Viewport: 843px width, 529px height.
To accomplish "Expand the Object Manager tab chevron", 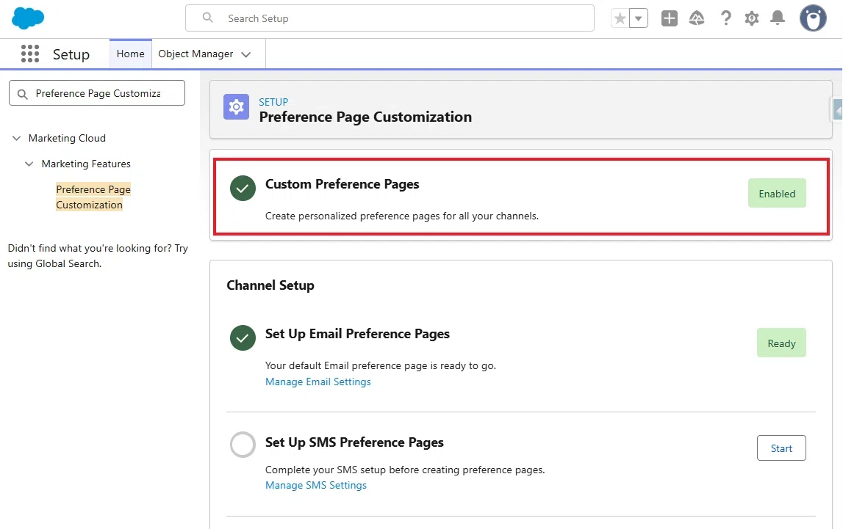I will click(245, 54).
